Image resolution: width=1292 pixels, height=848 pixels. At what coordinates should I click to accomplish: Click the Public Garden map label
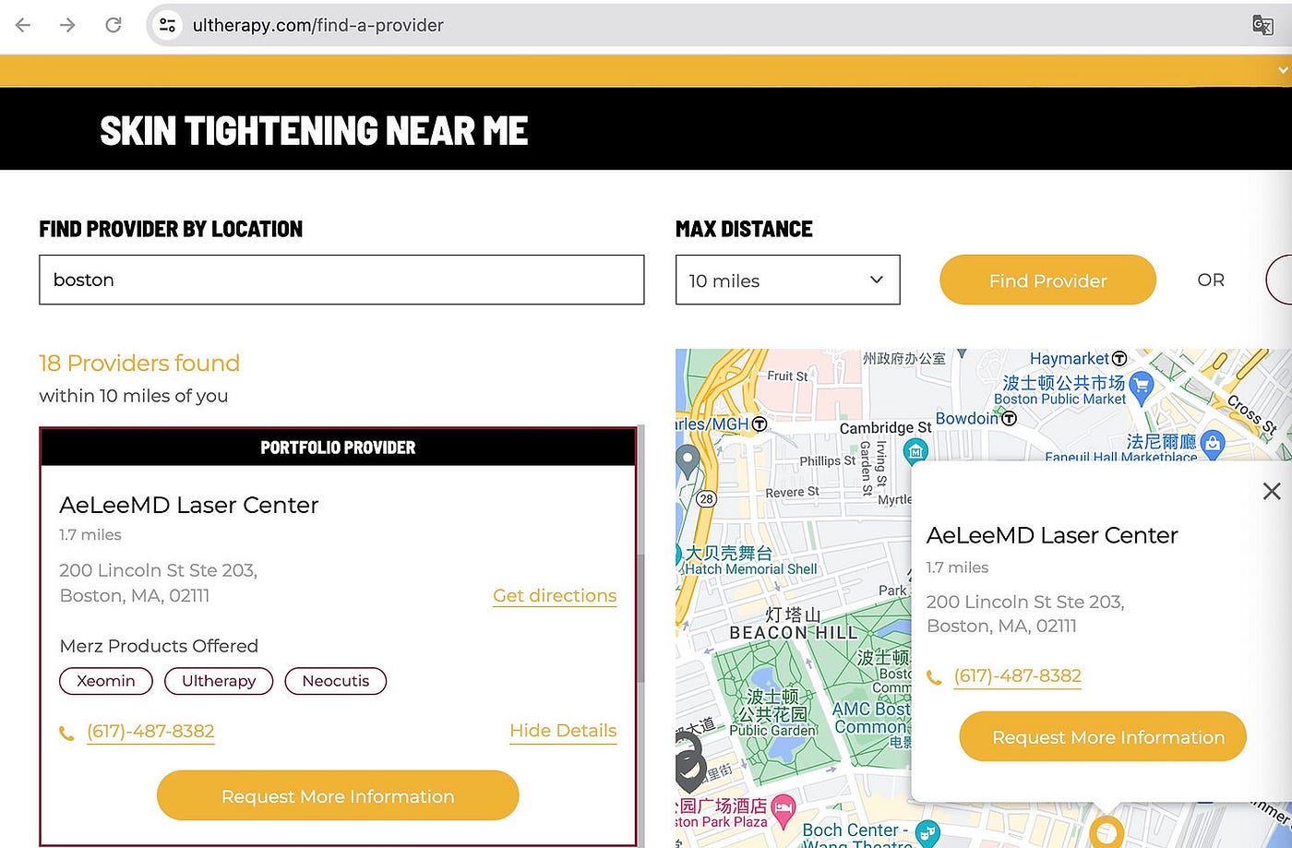click(x=773, y=730)
